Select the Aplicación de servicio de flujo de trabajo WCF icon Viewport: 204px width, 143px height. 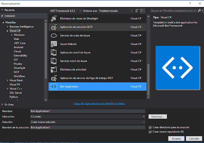(54, 78)
